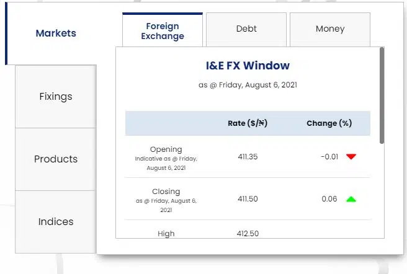Open the Money tab
Screen dimensions: 407x274
click(330, 29)
